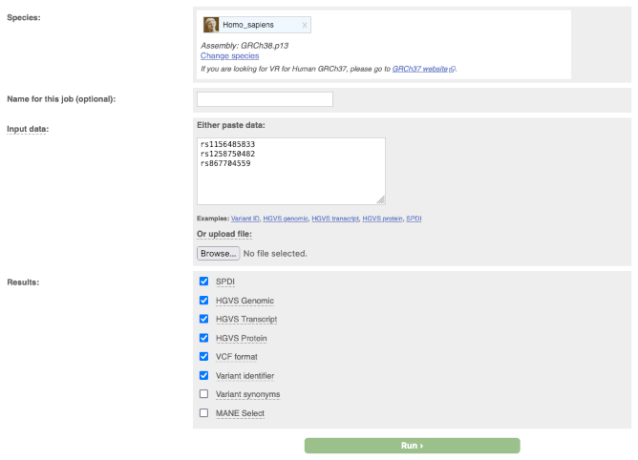Click the Browse file upload button
The width and height of the screenshot is (638, 460).
click(218, 254)
